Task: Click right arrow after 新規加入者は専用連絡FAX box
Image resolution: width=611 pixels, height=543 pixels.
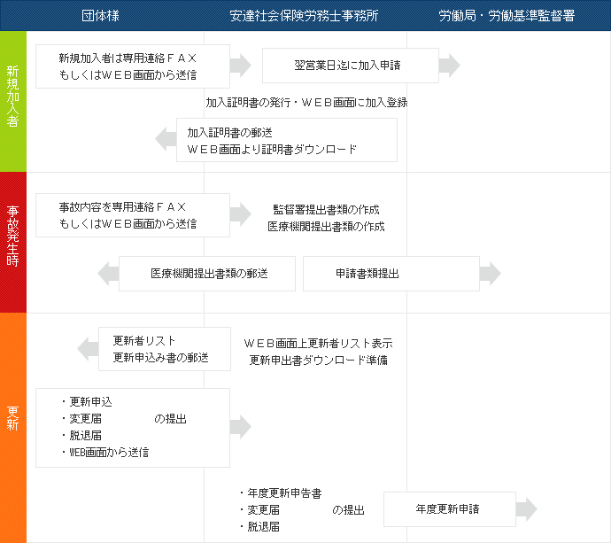Action: 241,65
